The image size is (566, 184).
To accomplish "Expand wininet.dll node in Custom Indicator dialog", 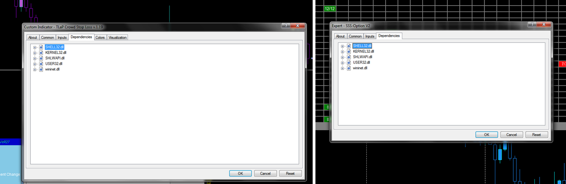I will point(35,69).
